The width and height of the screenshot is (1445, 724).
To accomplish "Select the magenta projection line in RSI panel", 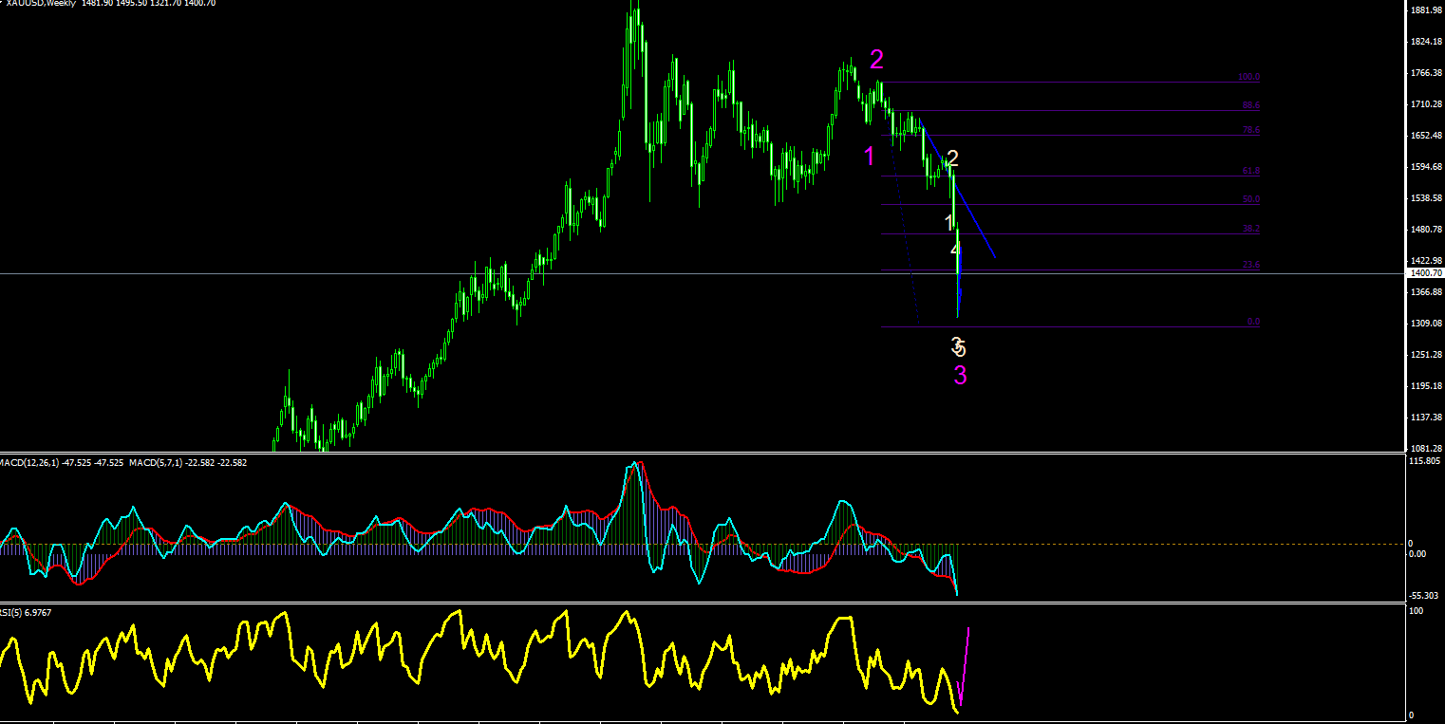I will click(964, 666).
